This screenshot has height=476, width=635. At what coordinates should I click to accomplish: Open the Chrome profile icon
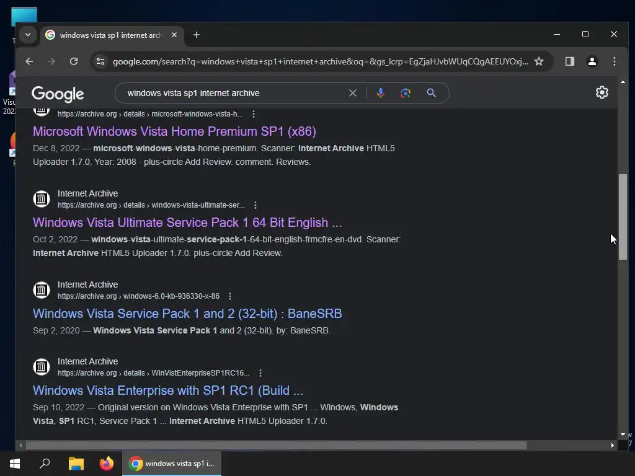point(592,61)
